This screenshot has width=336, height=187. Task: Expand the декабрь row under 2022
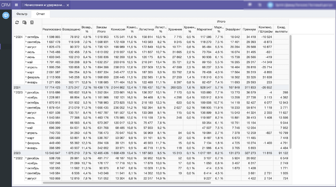(x=26, y=158)
